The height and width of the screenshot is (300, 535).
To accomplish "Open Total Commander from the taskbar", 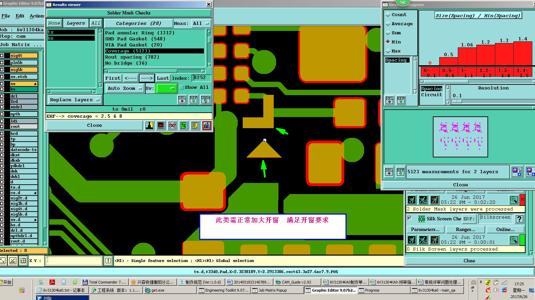I will coord(105,282).
